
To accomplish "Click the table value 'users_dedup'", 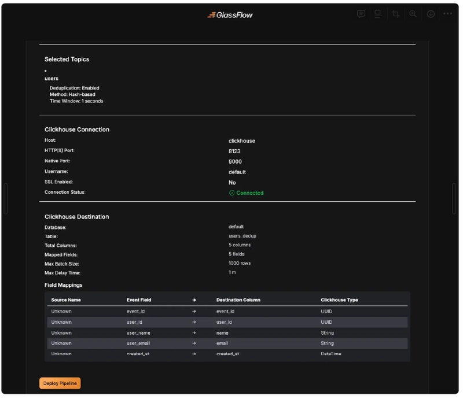I will [242, 236].
